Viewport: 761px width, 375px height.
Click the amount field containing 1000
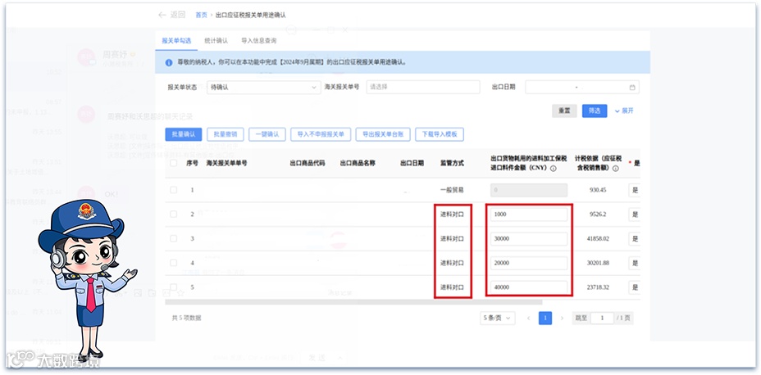(x=529, y=215)
